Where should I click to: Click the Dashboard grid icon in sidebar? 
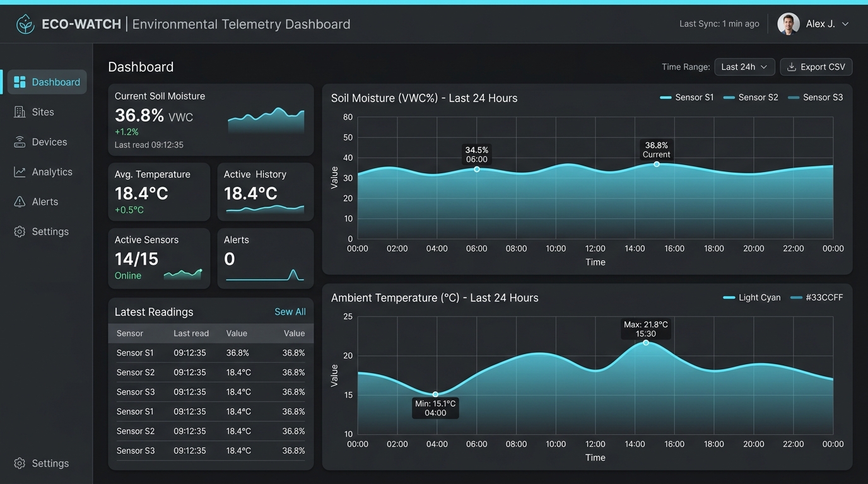20,82
